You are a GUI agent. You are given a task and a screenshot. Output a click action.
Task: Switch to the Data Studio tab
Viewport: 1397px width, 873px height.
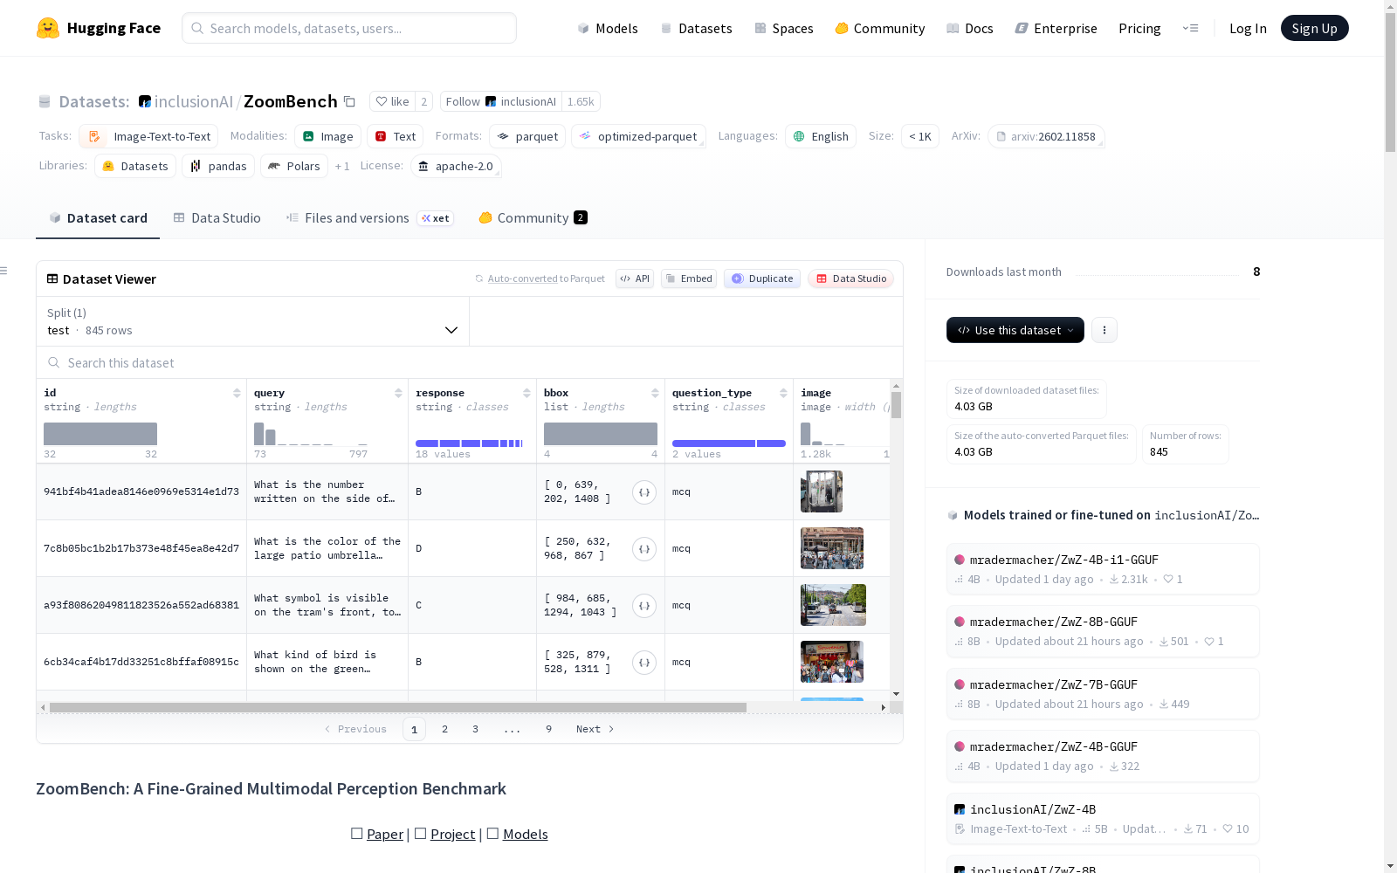coord(217,218)
